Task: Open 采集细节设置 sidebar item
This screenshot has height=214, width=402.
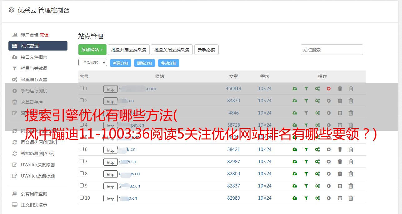Action: pyautogui.click(x=34, y=80)
